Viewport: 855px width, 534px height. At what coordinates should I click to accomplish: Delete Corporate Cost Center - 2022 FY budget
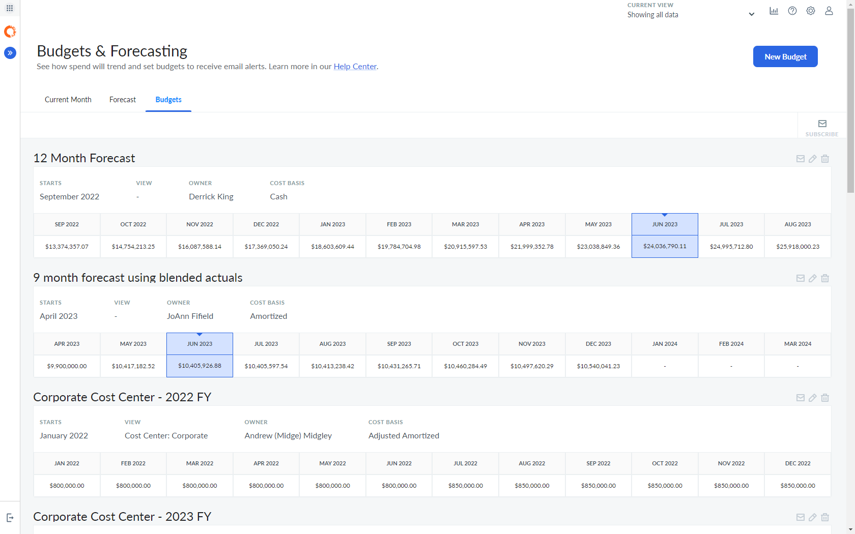(x=825, y=398)
